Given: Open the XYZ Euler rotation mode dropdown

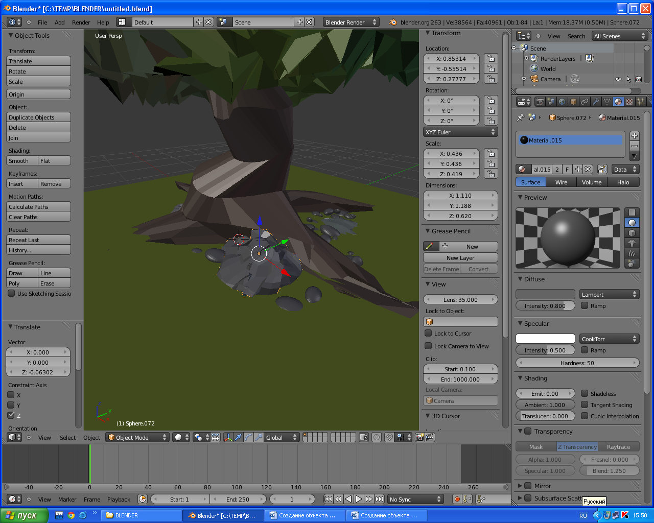Looking at the screenshot, I should 460,132.
